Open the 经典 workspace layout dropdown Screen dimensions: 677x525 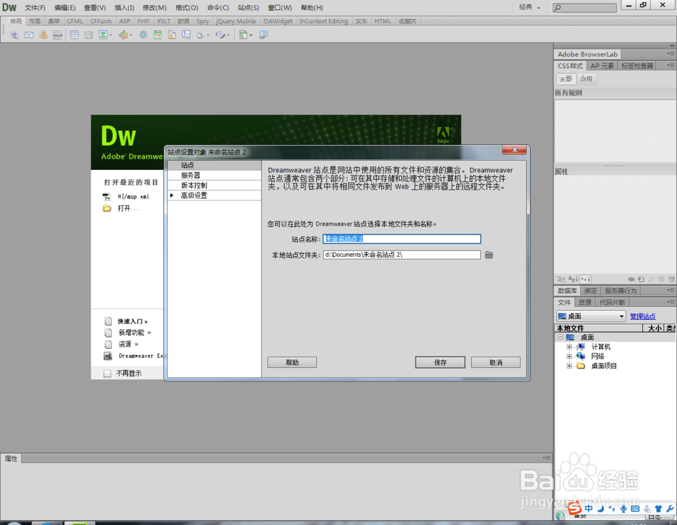pos(529,7)
